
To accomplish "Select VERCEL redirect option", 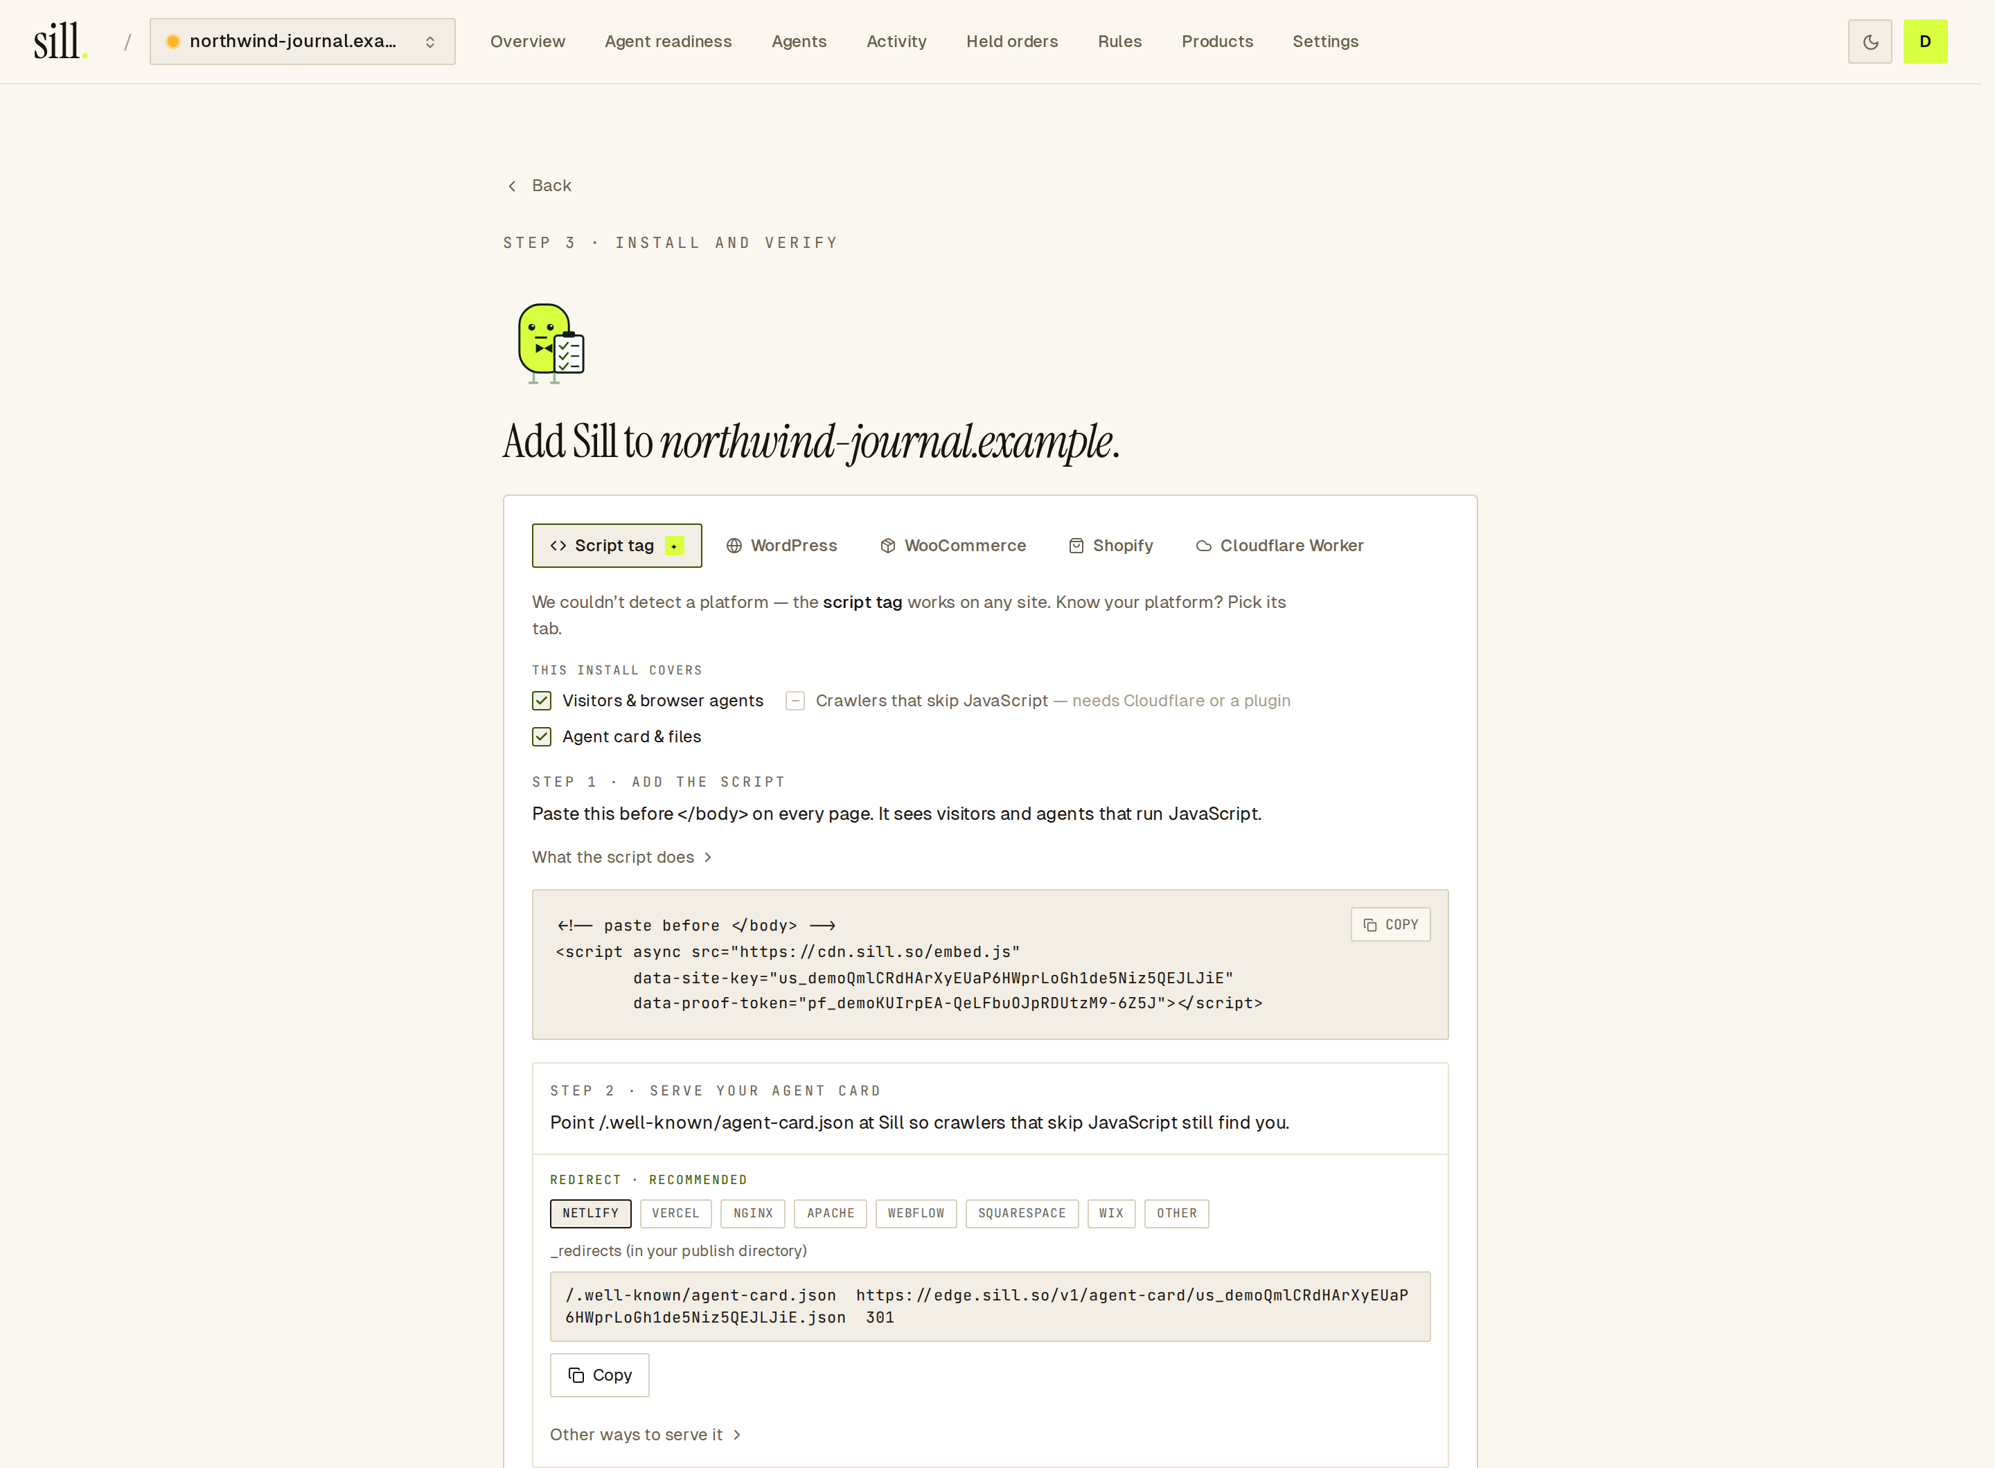I will point(675,1213).
